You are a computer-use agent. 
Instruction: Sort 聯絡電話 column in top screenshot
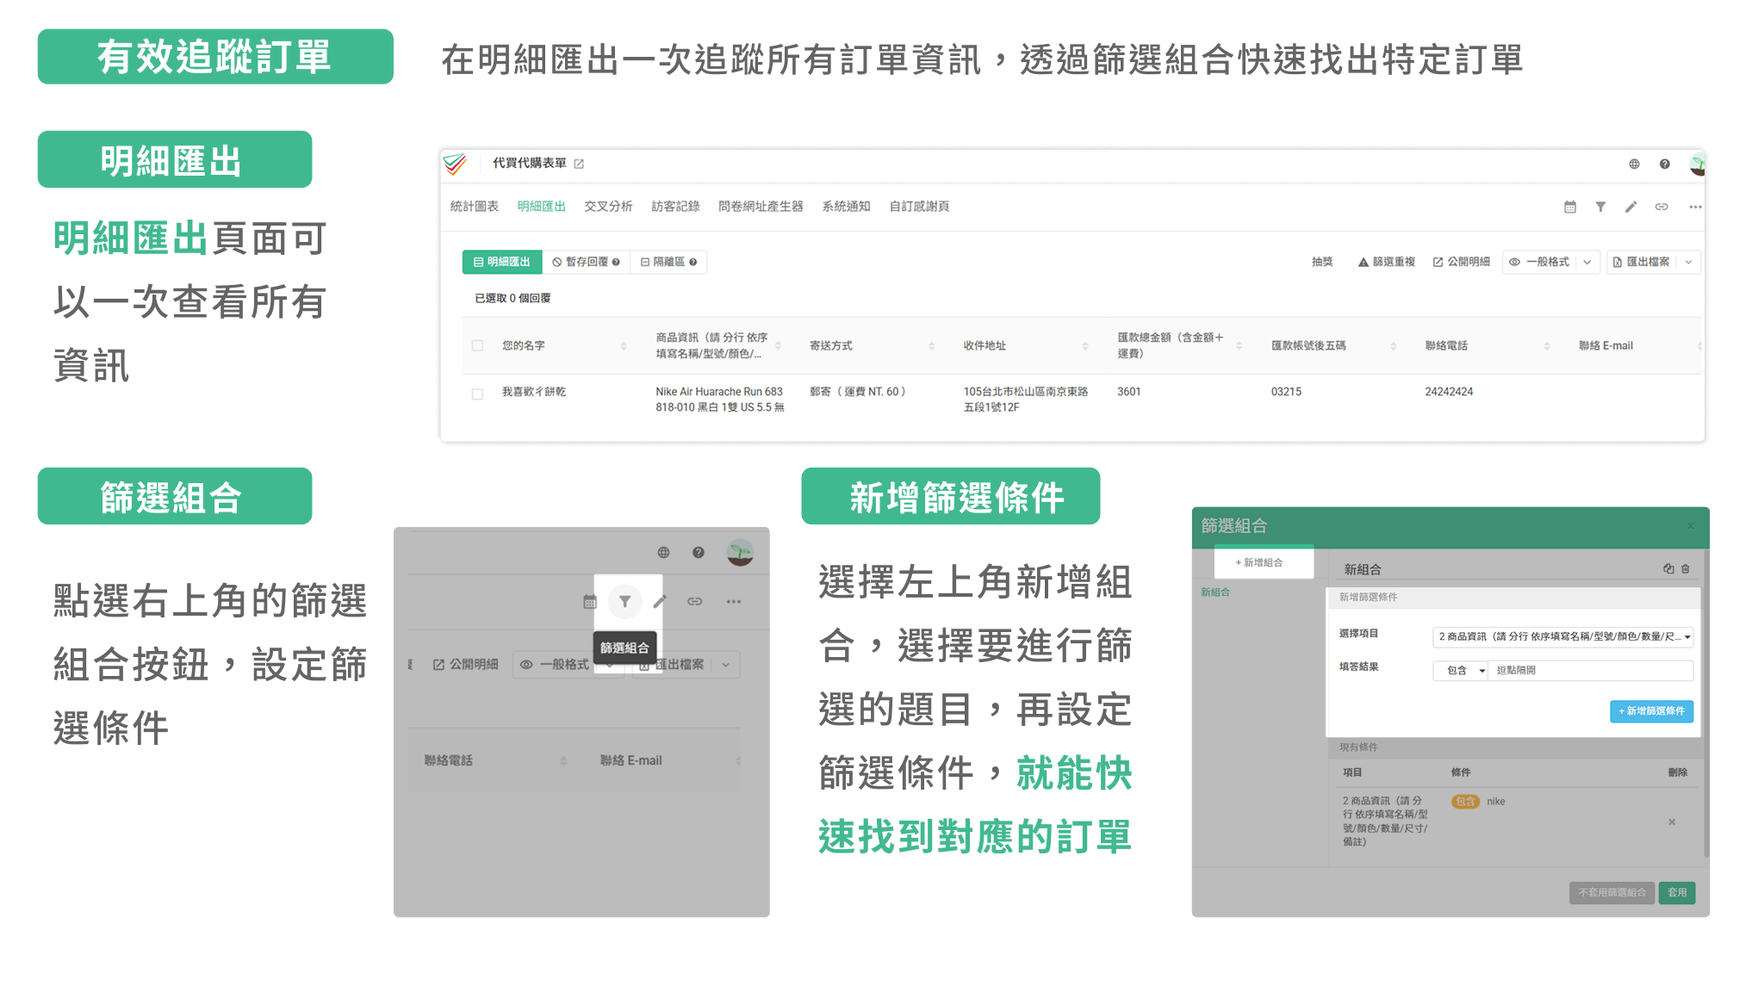click(1547, 346)
